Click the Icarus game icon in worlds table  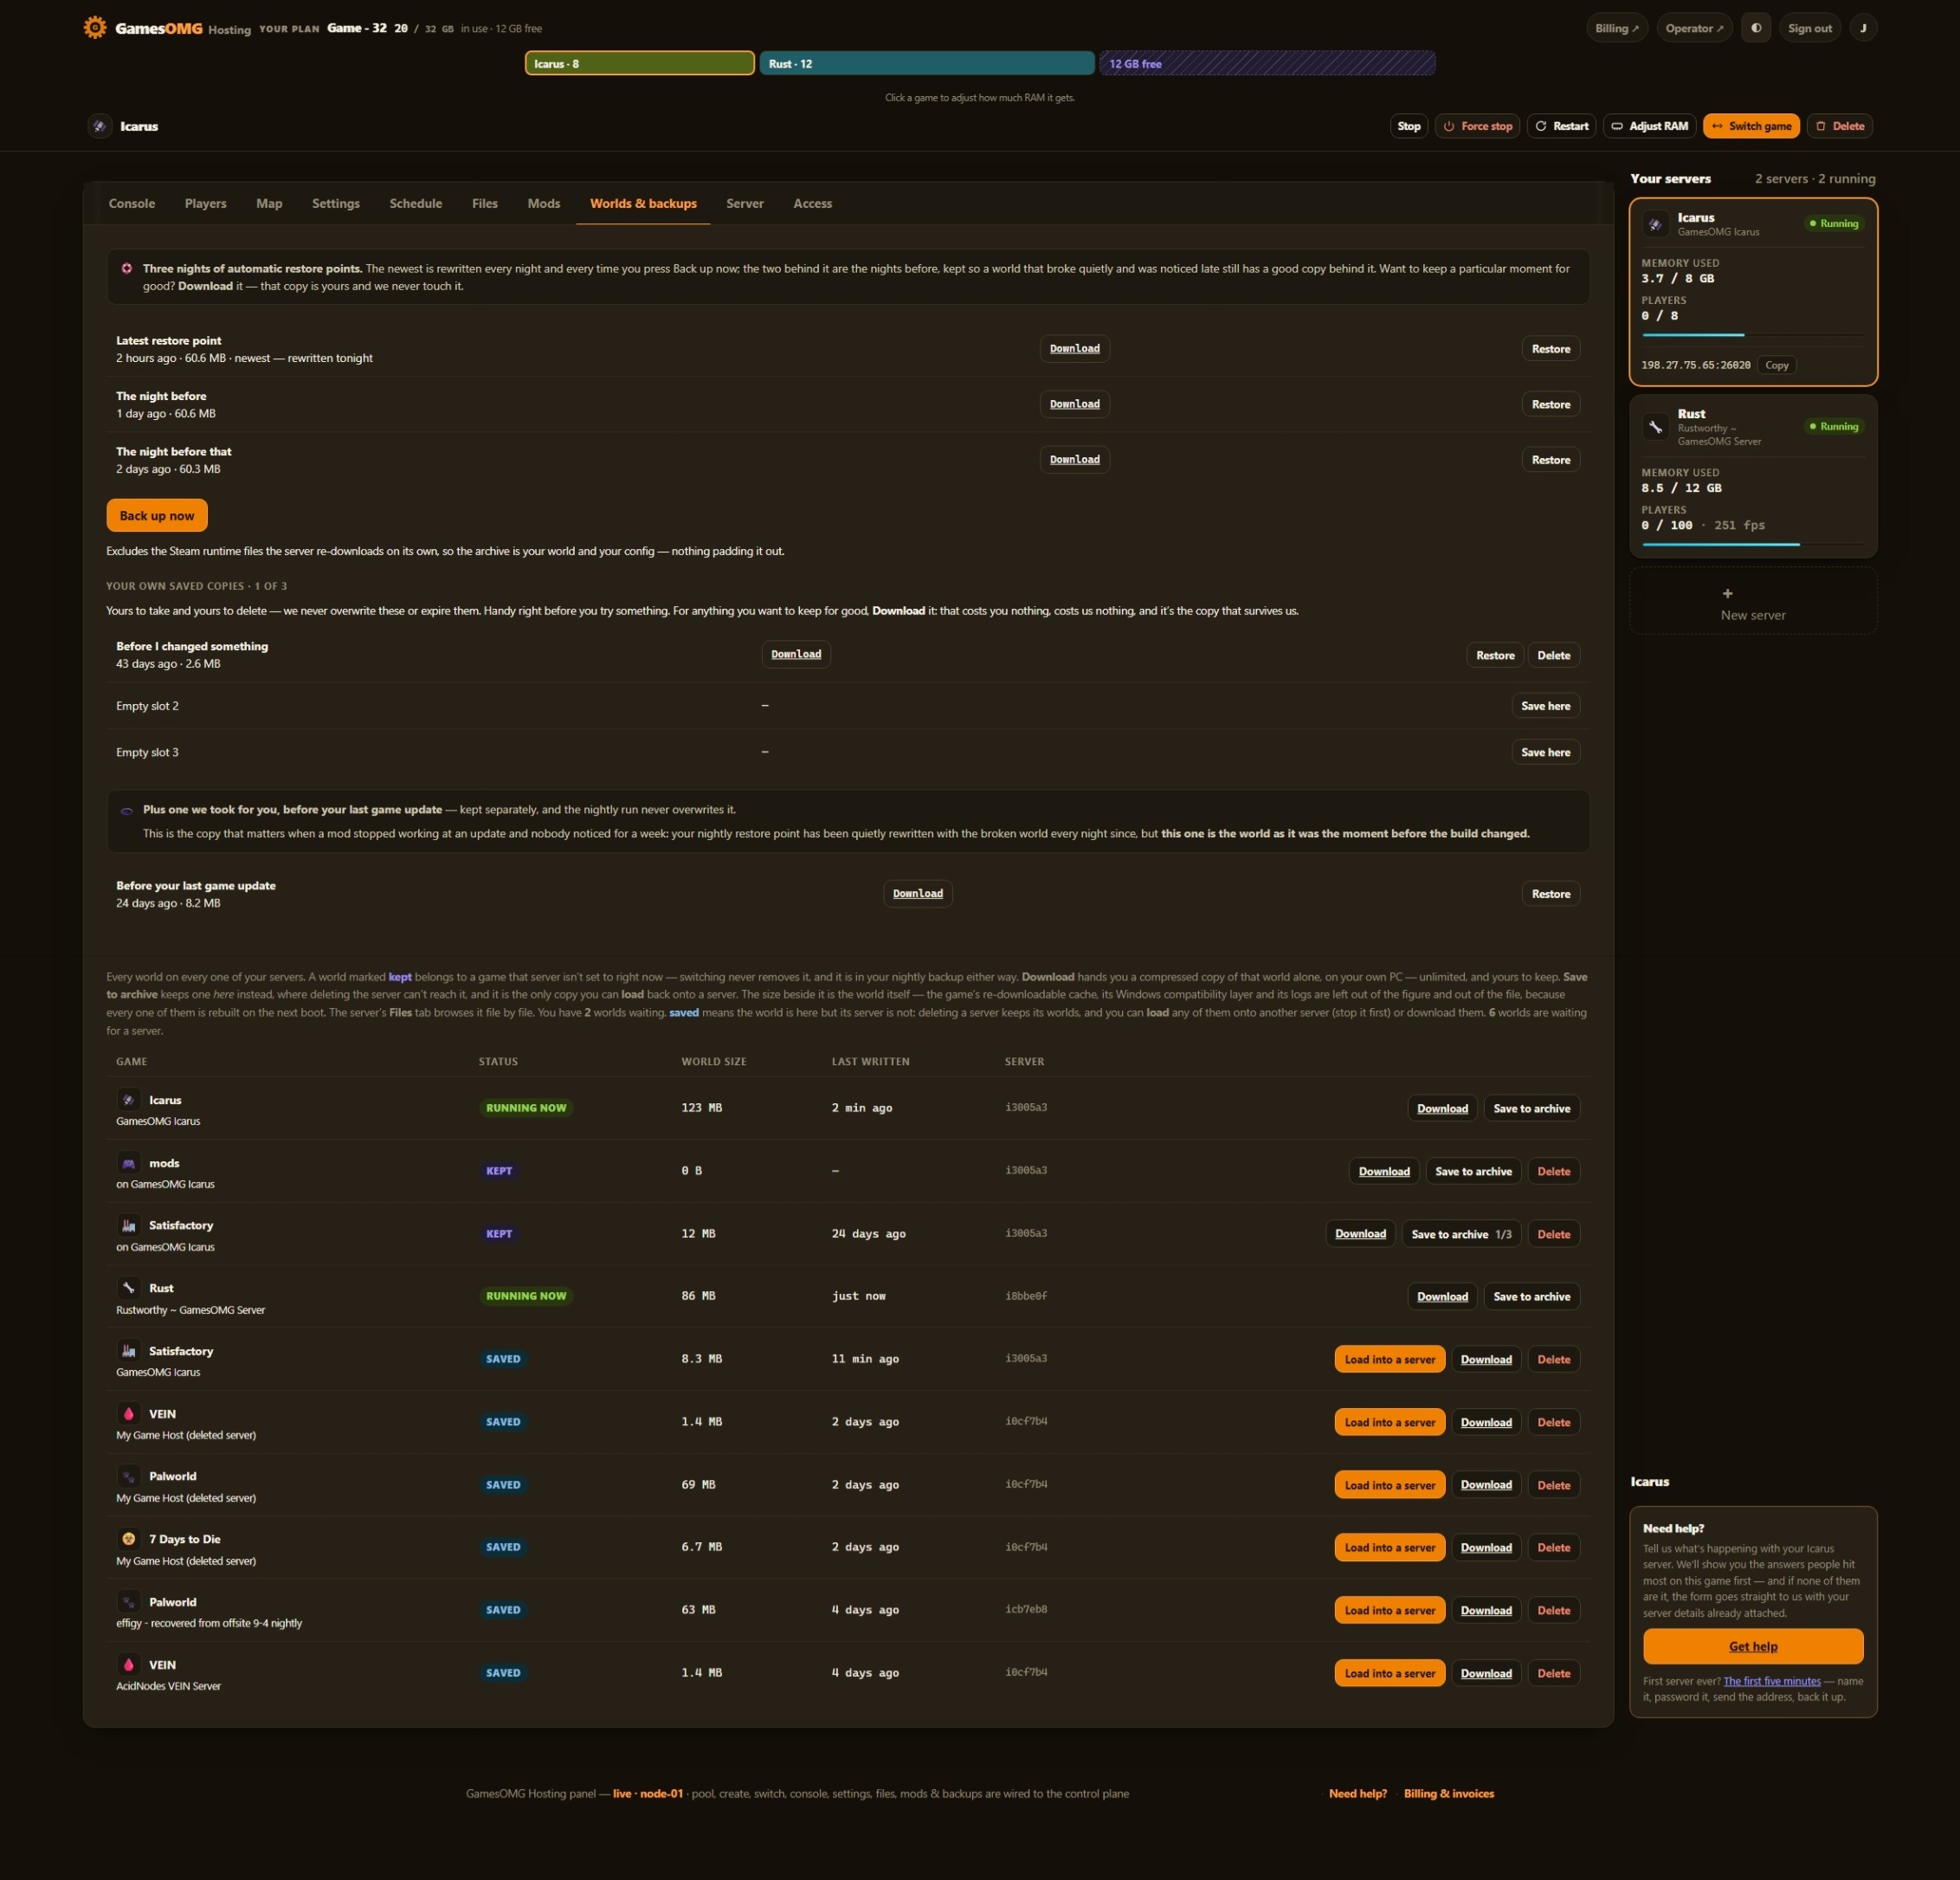128,1100
